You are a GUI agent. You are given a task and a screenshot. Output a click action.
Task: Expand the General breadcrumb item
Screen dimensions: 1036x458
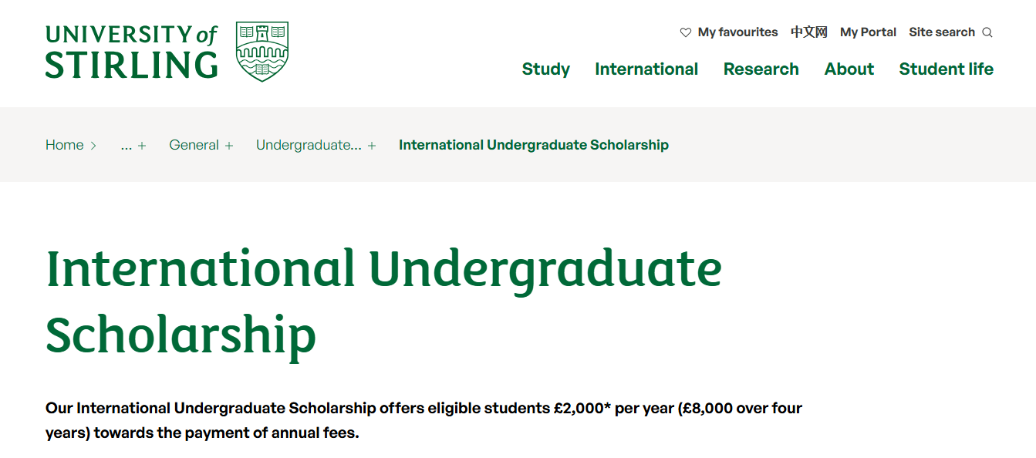tap(201, 145)
